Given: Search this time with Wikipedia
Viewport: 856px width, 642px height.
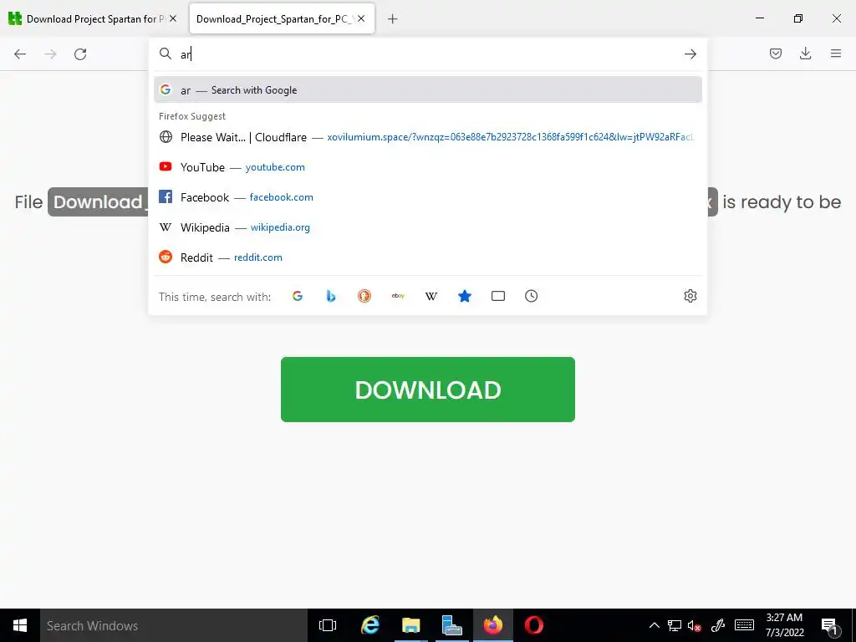Looking at the screenshot, I should click(x=431, y=296).
